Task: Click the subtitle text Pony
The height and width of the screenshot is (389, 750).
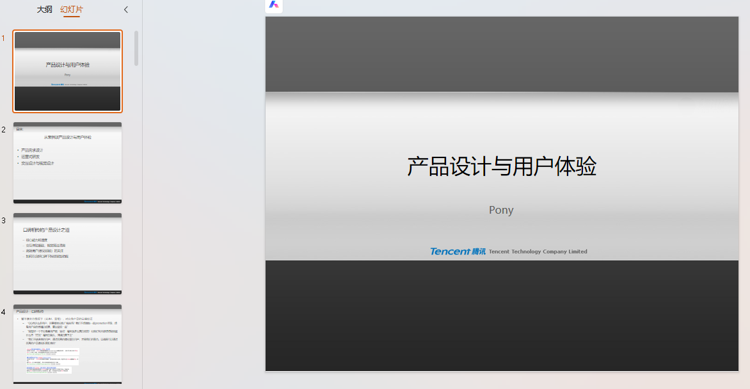Action: pyautogui.click(x=501, y=210)
